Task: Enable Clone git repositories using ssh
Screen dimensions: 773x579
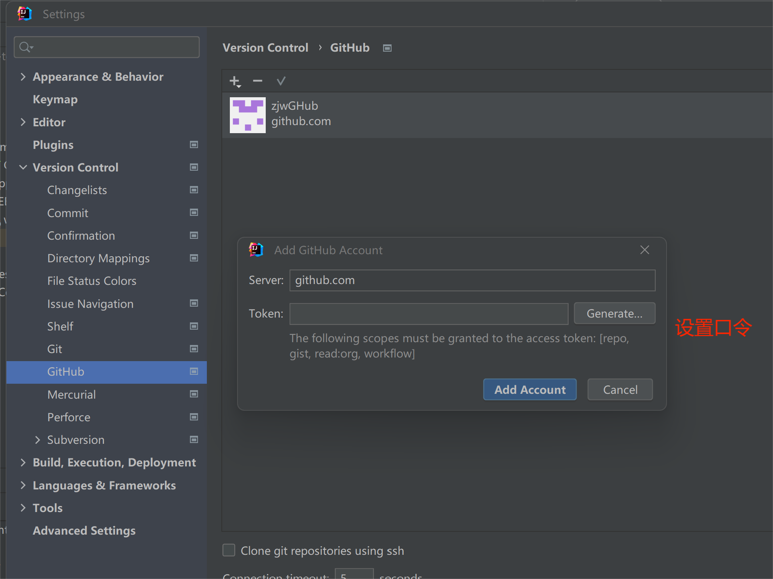Action: (229, 550)
